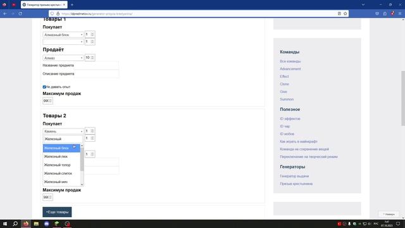Adjust quantity spinner for empty buy item
Image resolution: width=405 pixels, height=228 pixels.
(90, 42)
